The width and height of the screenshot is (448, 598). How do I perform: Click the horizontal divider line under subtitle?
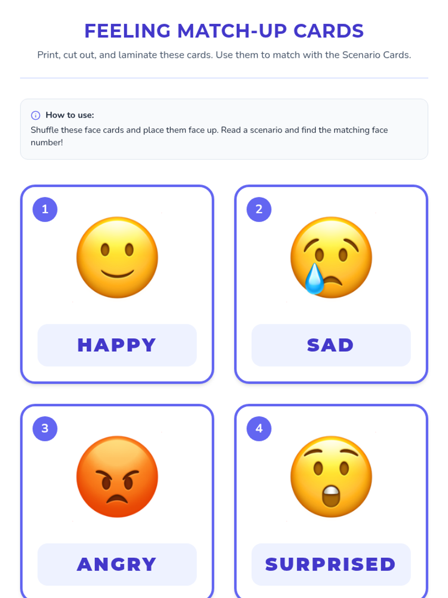(x=224, y=78)
